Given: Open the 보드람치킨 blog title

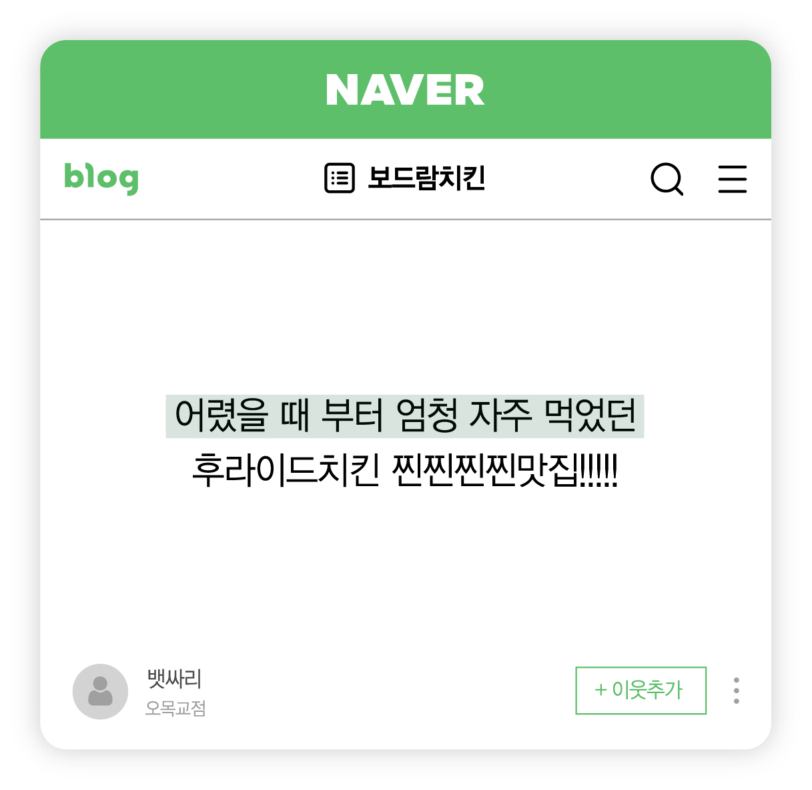Looking at the screenshot, I should 426,178.
